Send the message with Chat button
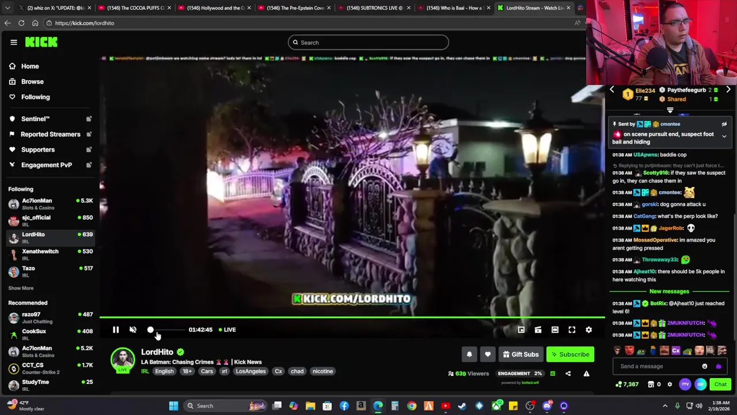Viewport: 737px width, 415px height. (720, 384)
